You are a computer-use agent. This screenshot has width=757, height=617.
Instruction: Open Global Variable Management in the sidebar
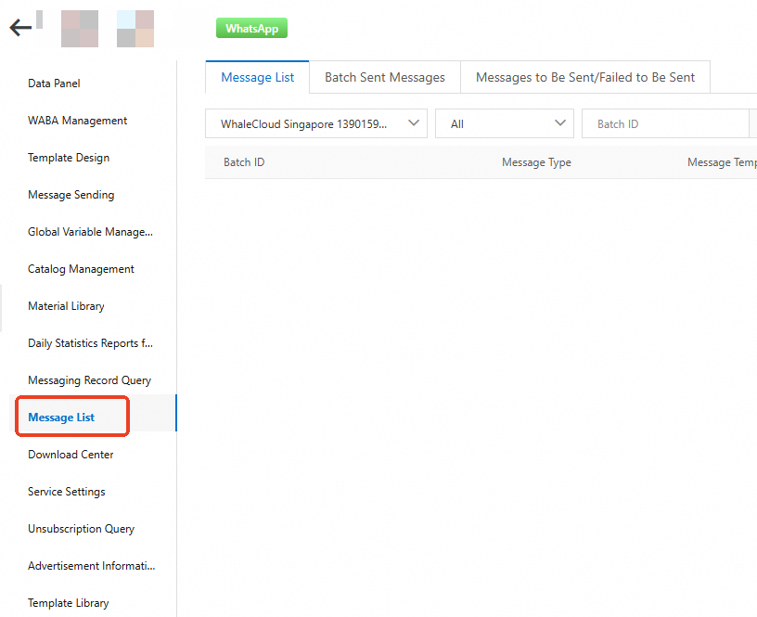90,232
